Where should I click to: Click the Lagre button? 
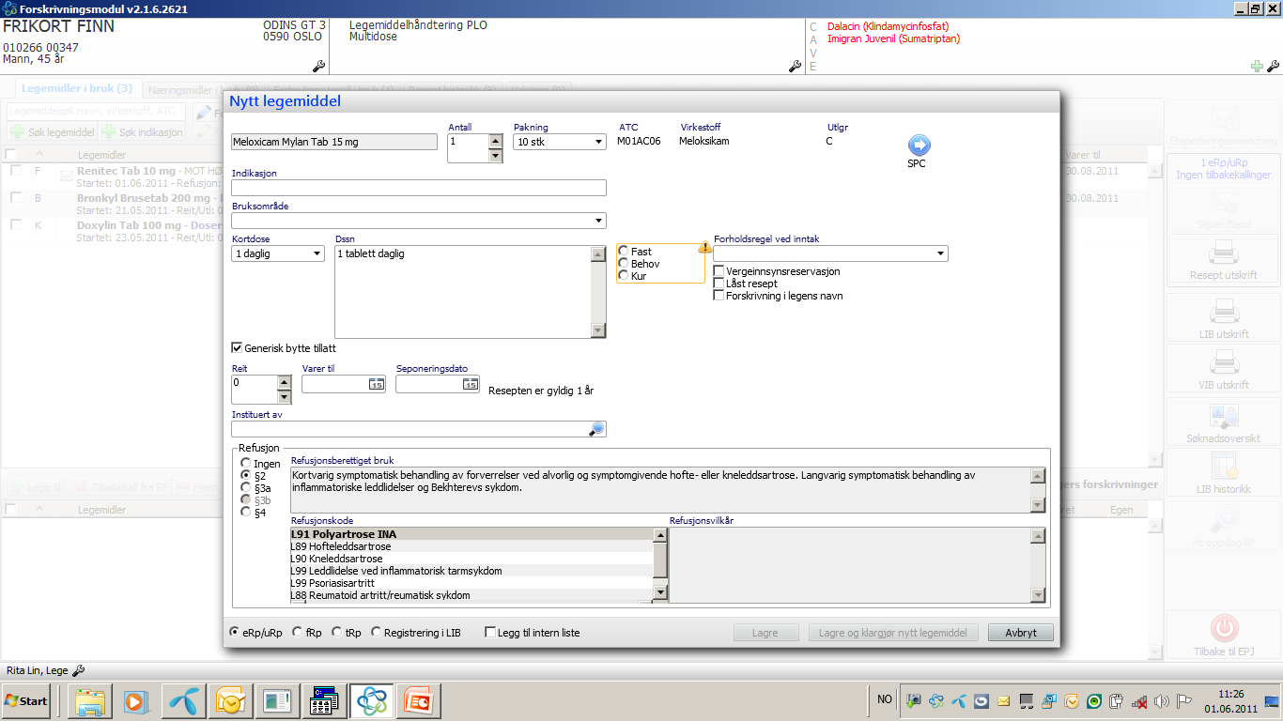click(765, 633)
